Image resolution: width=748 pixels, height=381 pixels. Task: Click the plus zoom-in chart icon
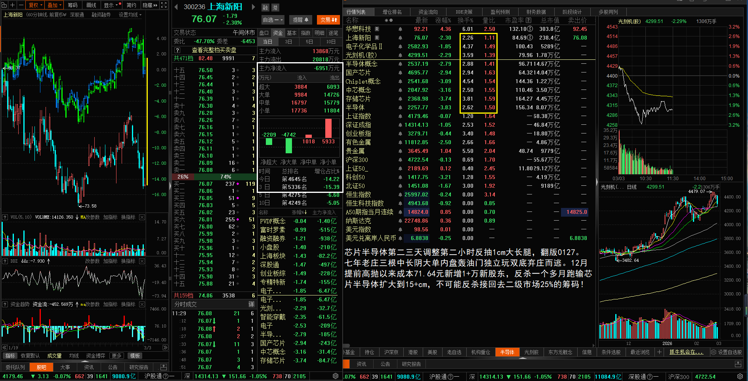click(x=12, y=5)
